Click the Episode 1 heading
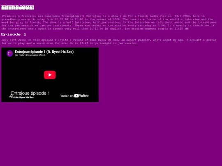The height and width of the screenshot is (166, 222). (14, 34)
